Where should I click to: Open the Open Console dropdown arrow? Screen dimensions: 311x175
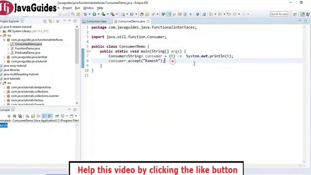(x=76, y=116)
